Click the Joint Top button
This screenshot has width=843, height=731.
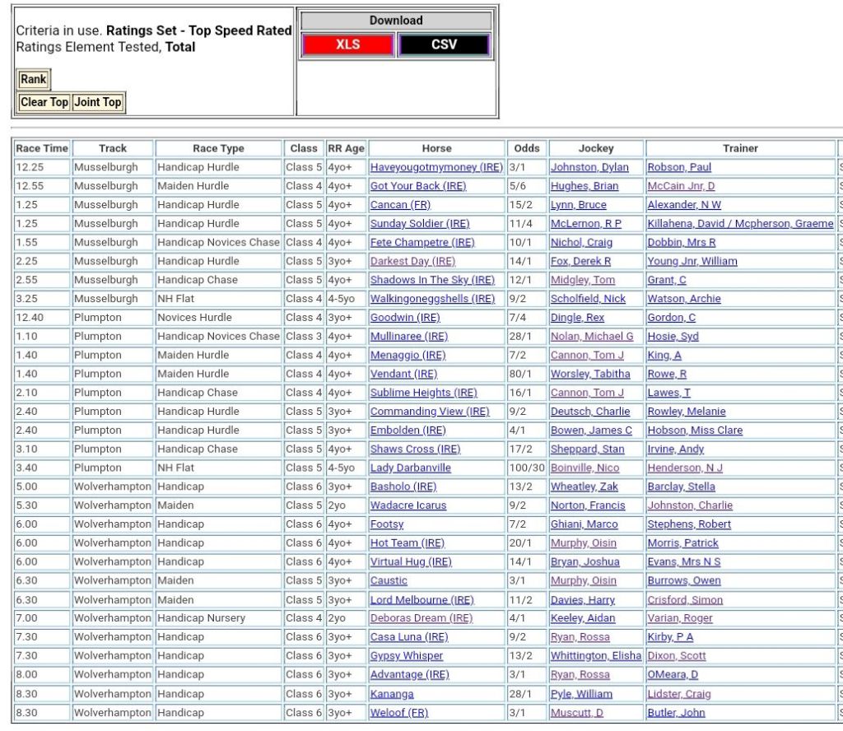tap(97, 102)
